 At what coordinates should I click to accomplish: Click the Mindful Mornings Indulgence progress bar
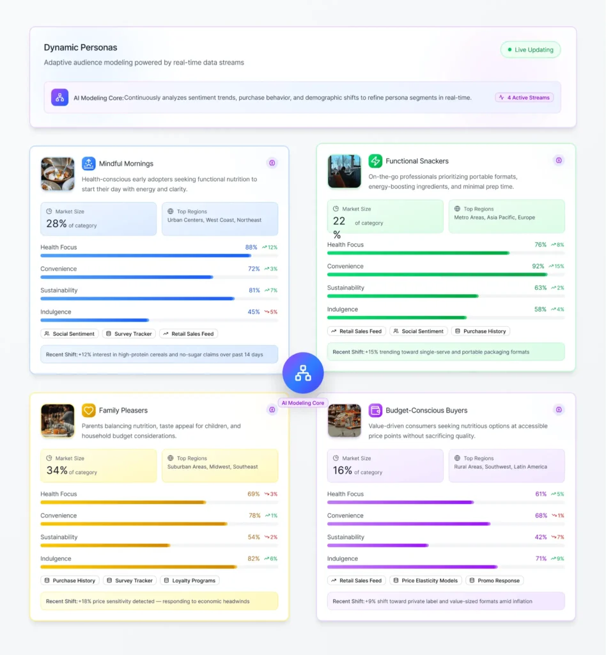pos(159,320)
